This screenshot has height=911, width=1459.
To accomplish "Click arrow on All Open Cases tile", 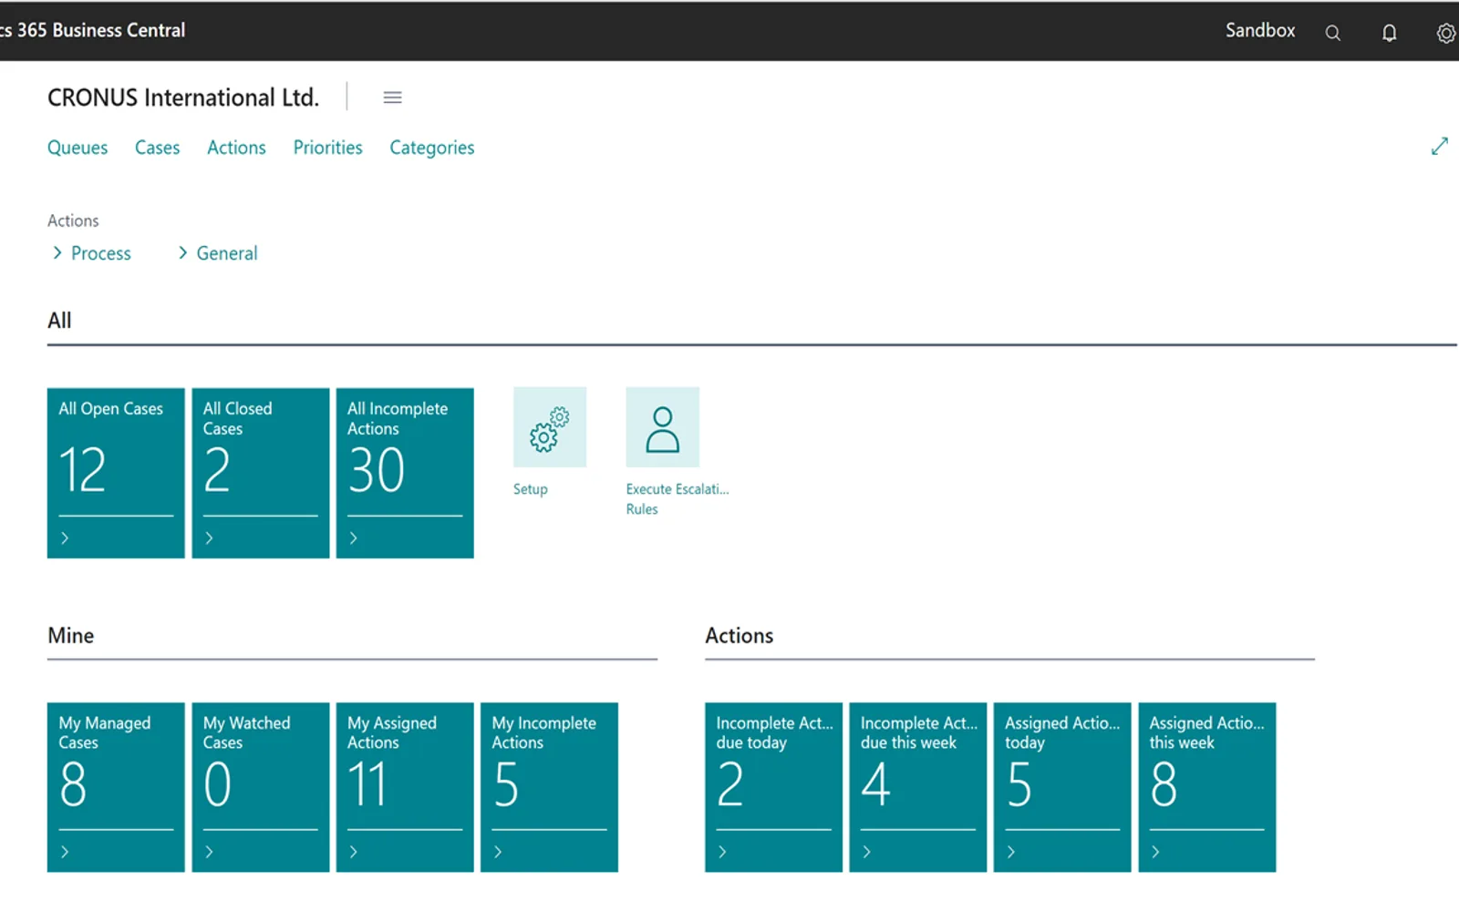I will coord(65,538).
